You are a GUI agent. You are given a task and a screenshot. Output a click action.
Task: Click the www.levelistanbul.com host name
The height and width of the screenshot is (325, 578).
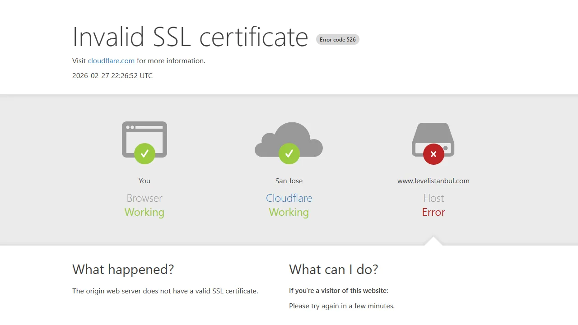(x=433, y=181)
